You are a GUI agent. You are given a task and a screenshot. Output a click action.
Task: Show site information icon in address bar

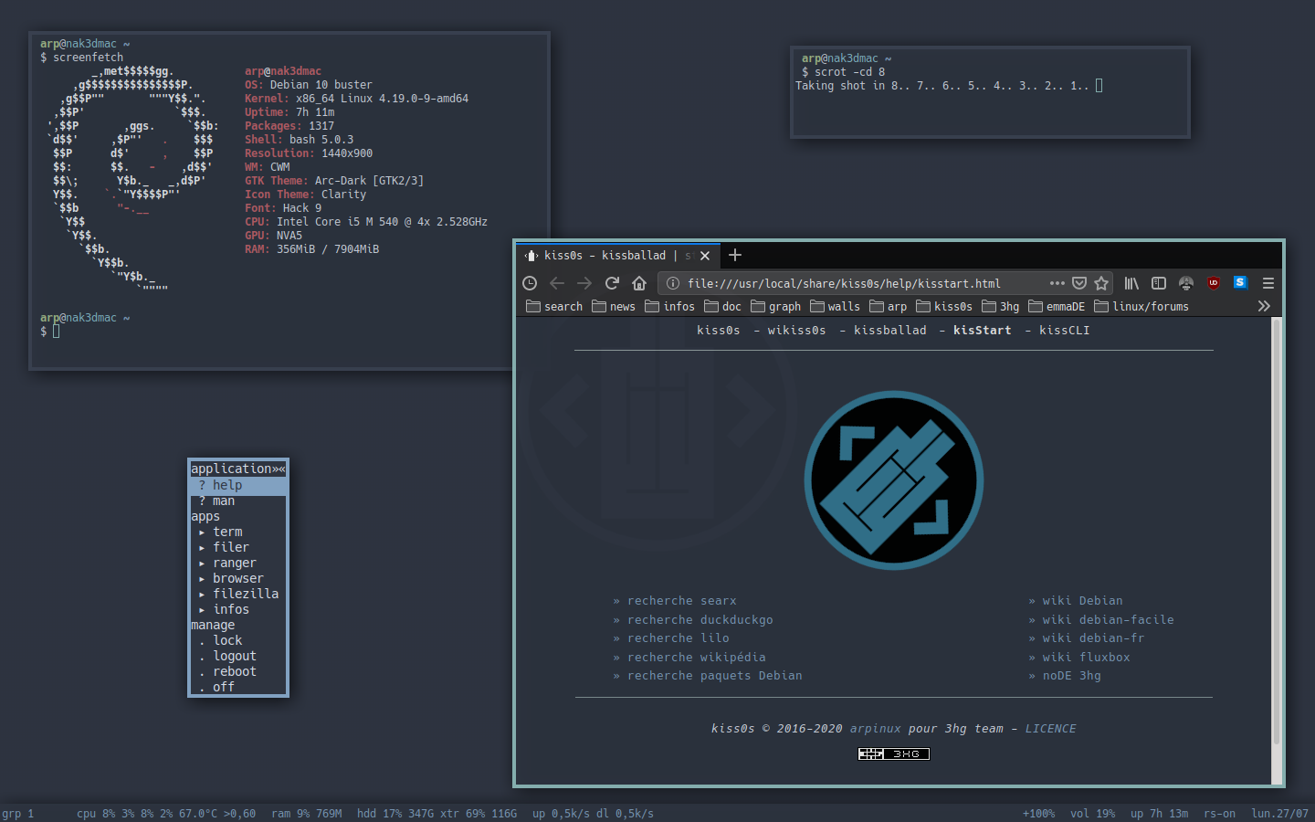point(673,283)
